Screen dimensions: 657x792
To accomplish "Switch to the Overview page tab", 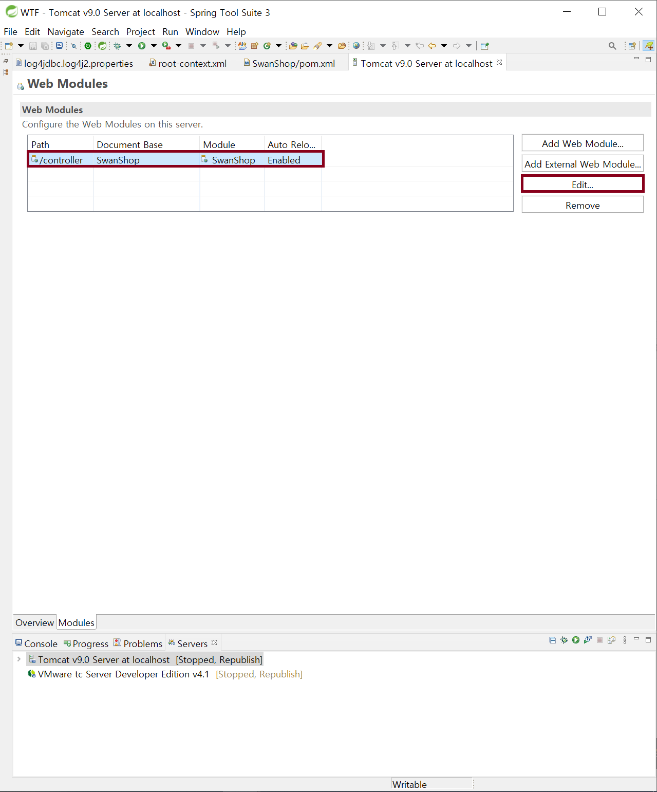I will click(x=34, y=622).
